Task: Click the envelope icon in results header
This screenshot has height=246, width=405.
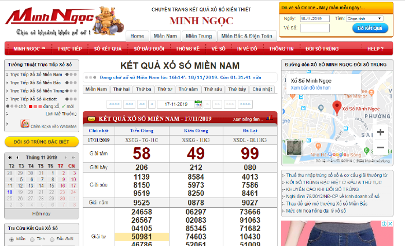Action: point(91,118)
